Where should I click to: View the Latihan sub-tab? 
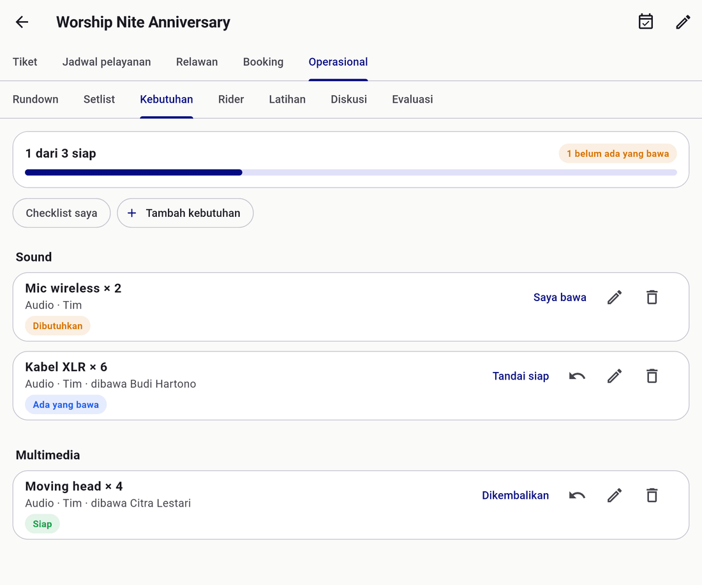pos(287,100)
